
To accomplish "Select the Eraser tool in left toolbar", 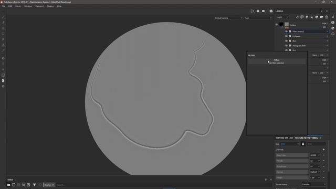I will click(x=3, y=23).
